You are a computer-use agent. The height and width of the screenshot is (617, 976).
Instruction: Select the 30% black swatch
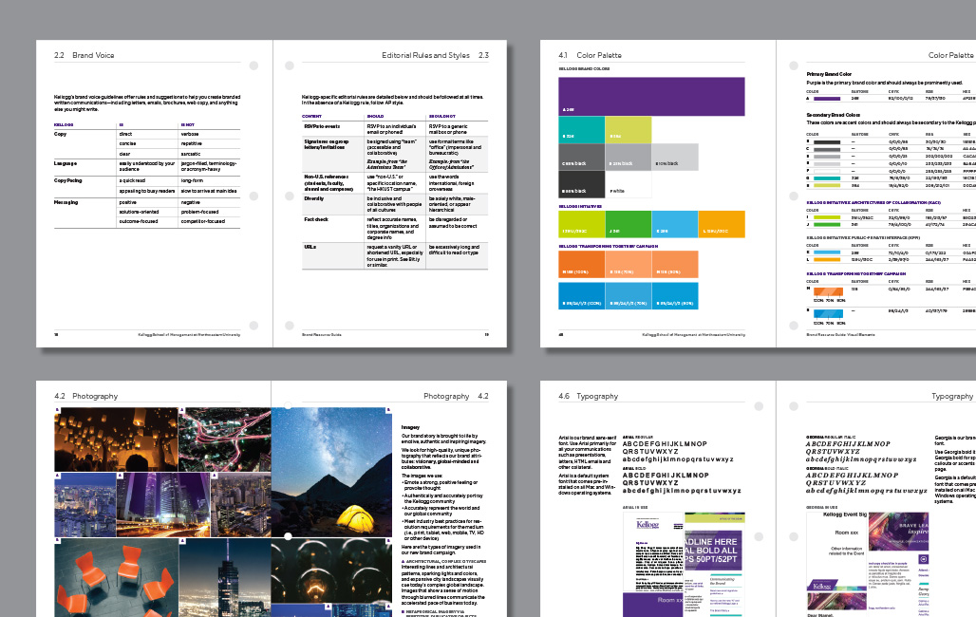tap(629, 157)
